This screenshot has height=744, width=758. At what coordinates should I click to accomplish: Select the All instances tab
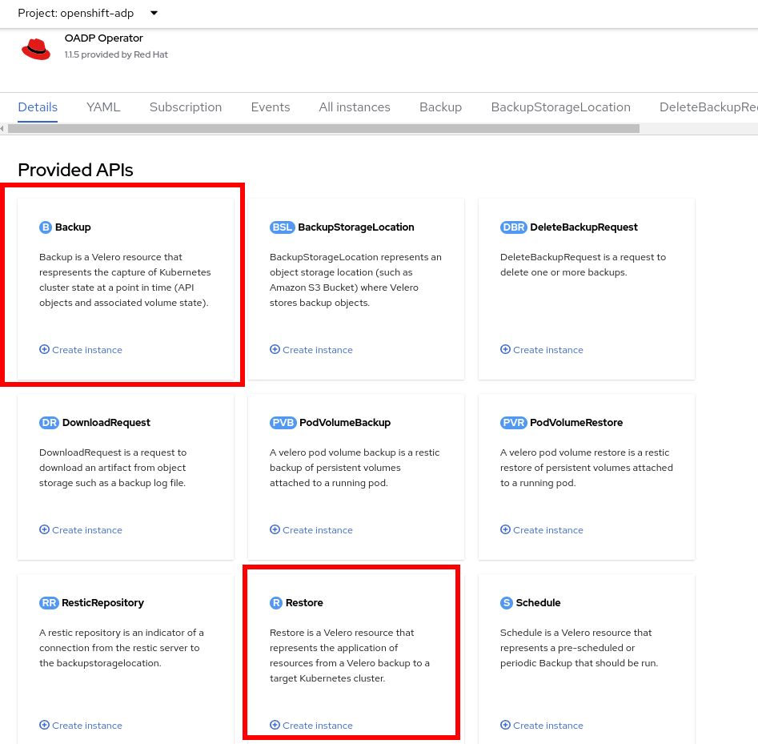pyautogui.click(x=355, y=107)
